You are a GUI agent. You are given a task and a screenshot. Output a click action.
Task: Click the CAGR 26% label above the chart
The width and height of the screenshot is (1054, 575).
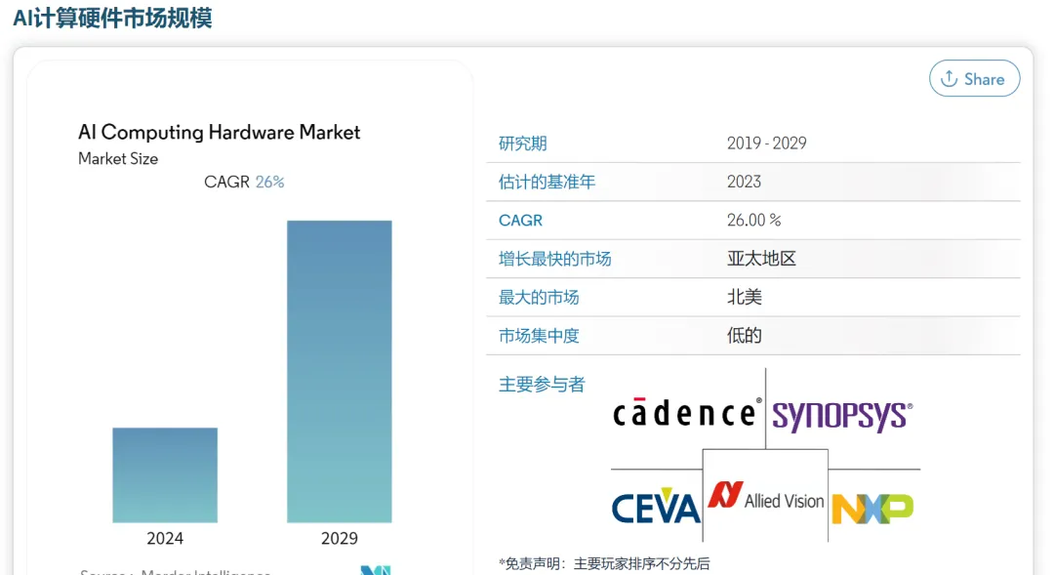click(x=244, y=181)
